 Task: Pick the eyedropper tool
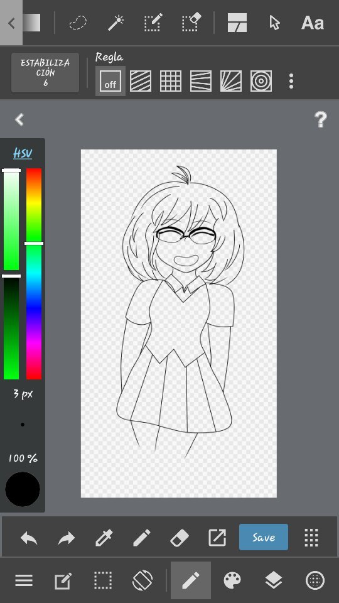tap(104, 537)
